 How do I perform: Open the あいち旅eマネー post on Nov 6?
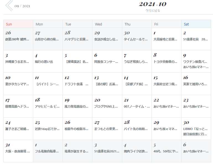(x=196, y=151)
